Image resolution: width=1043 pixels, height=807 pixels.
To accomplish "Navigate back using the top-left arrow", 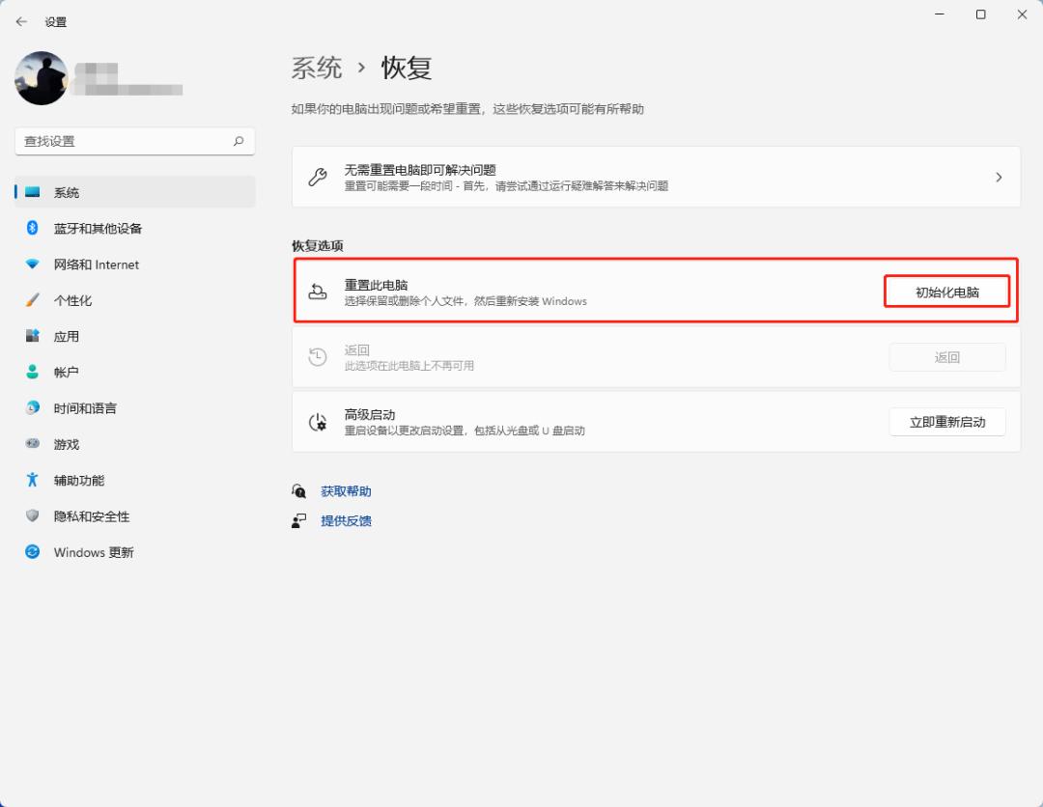I will 21,21.
